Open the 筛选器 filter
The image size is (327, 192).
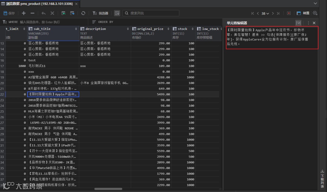pyautogui.click(x=100, y=13)
